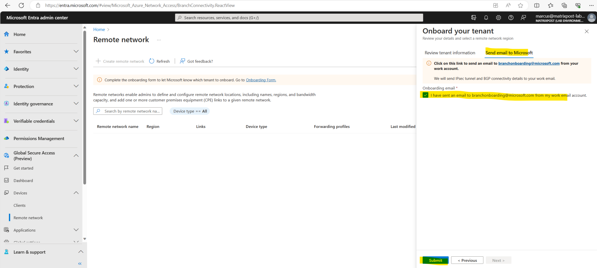Screen dimensions: 597x268
Task: Open the notifications bell
Action: tap(486, 17)
